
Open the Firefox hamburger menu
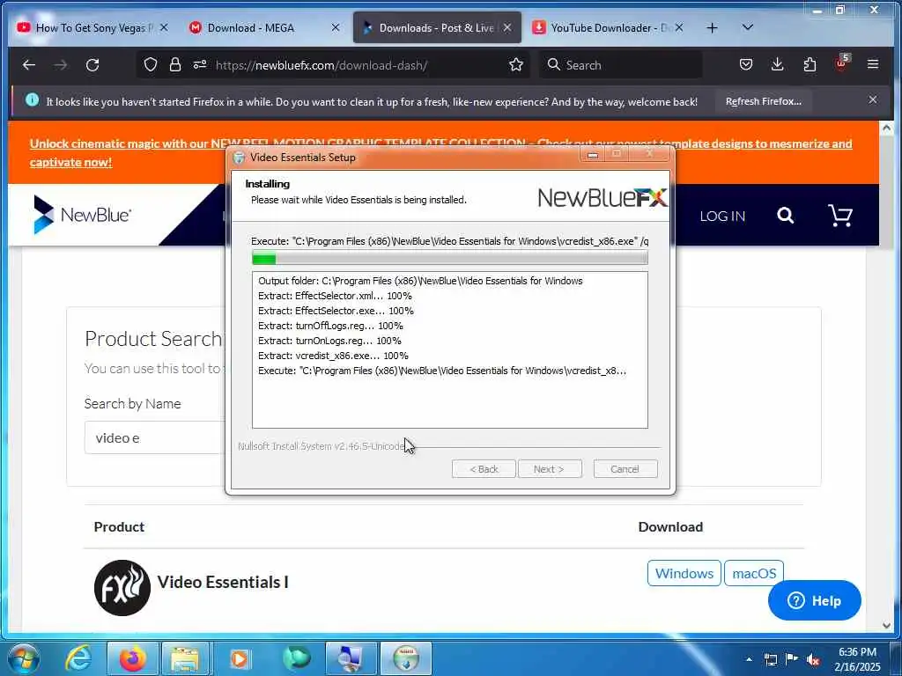(x=873, y=64)
